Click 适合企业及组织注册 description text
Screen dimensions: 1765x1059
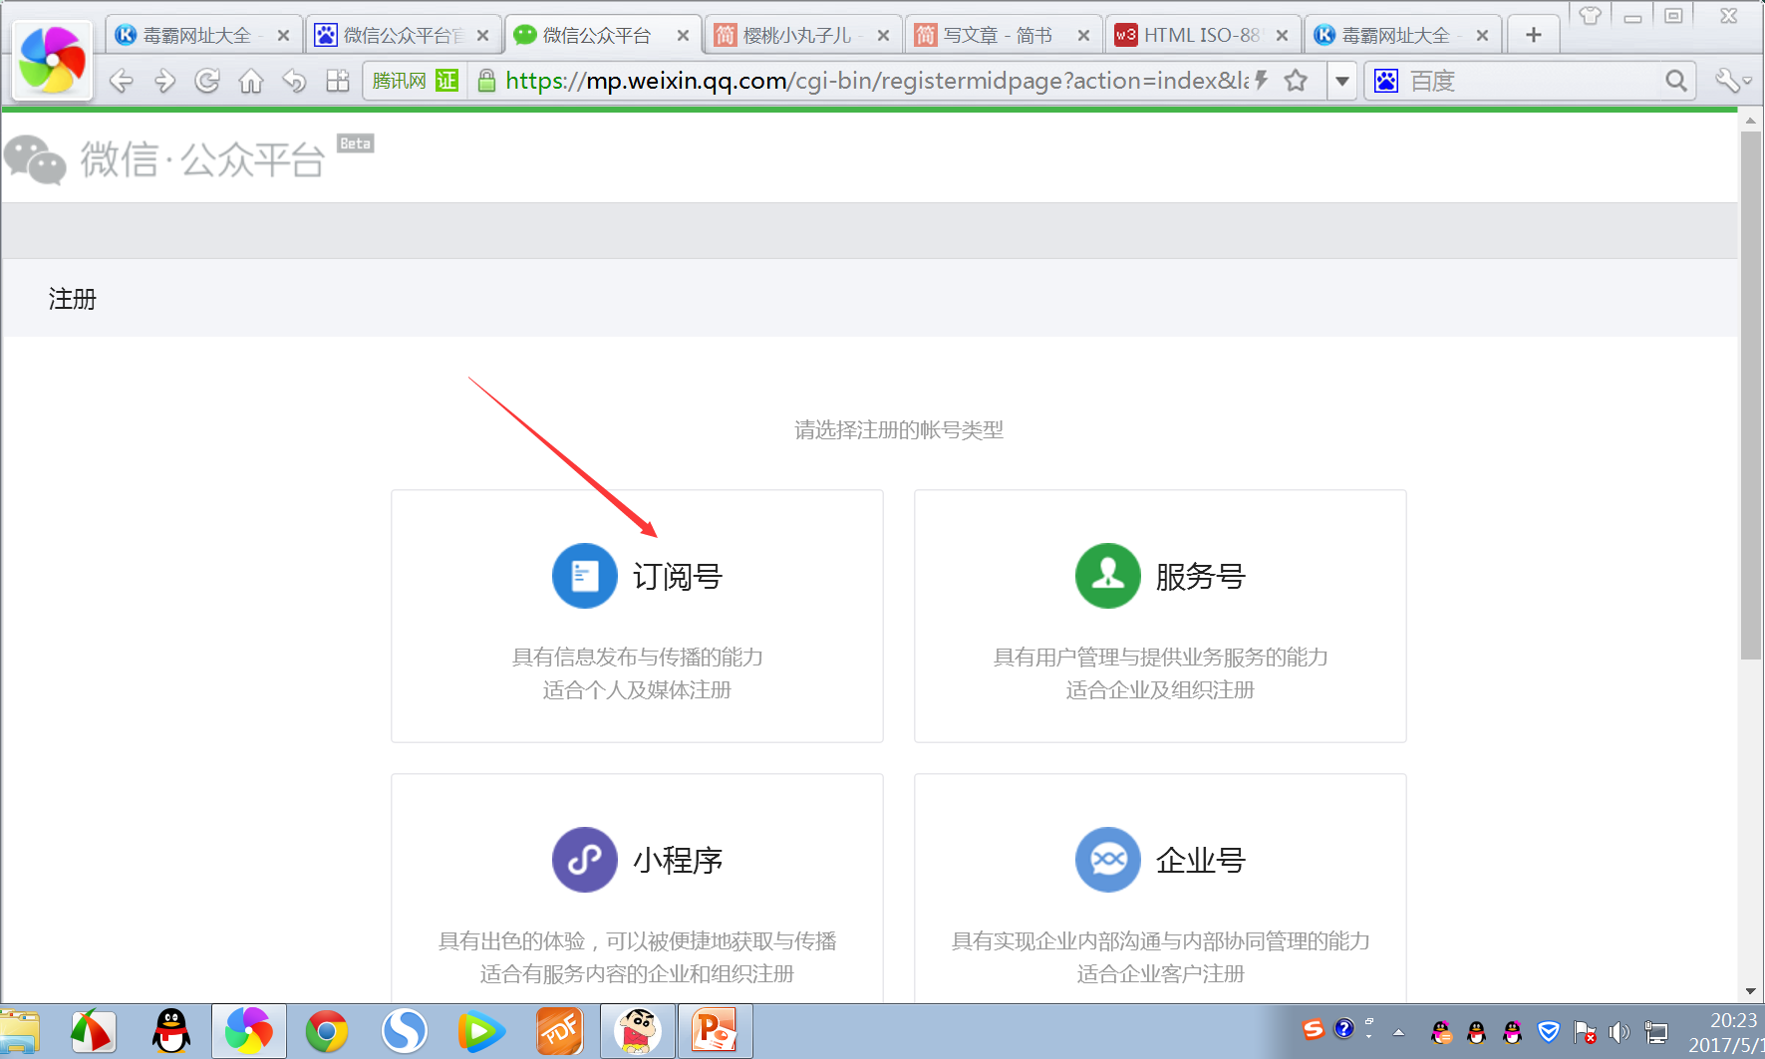pyautogui.click(x=1160, y=690)
